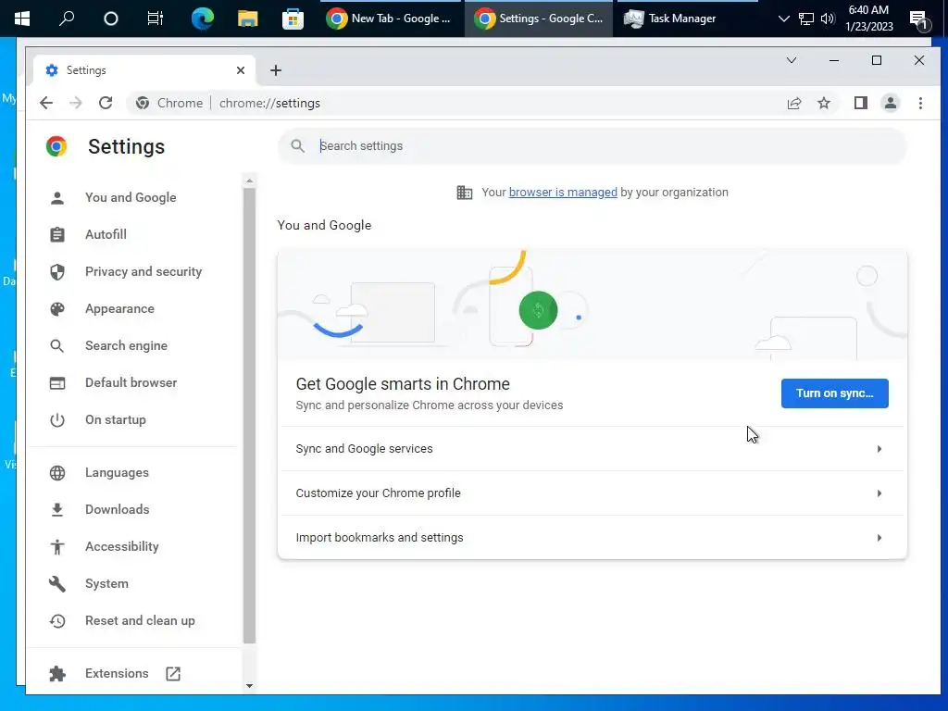
Task: Click the You and Google person icon
Action: 57,198
